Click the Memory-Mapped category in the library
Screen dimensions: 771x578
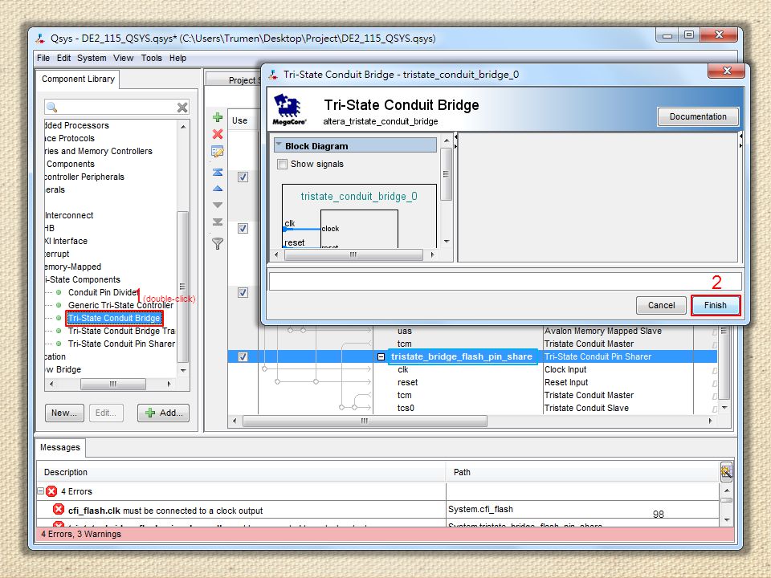point(73,267)
